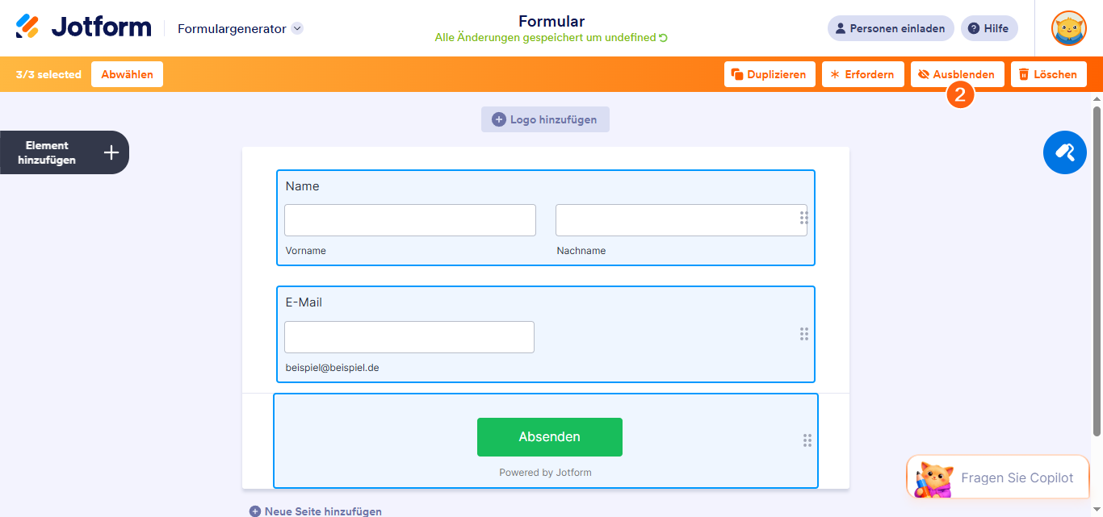
Task: Open the paint roller form designer icon
Action: coord(1065,152)
